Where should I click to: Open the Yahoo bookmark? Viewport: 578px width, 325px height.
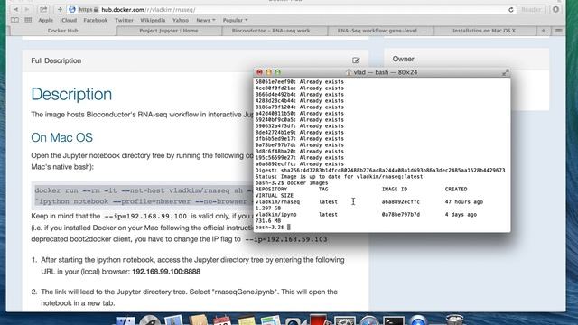(x=181, y=20)
